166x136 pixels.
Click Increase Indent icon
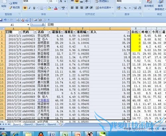[91, 8]
